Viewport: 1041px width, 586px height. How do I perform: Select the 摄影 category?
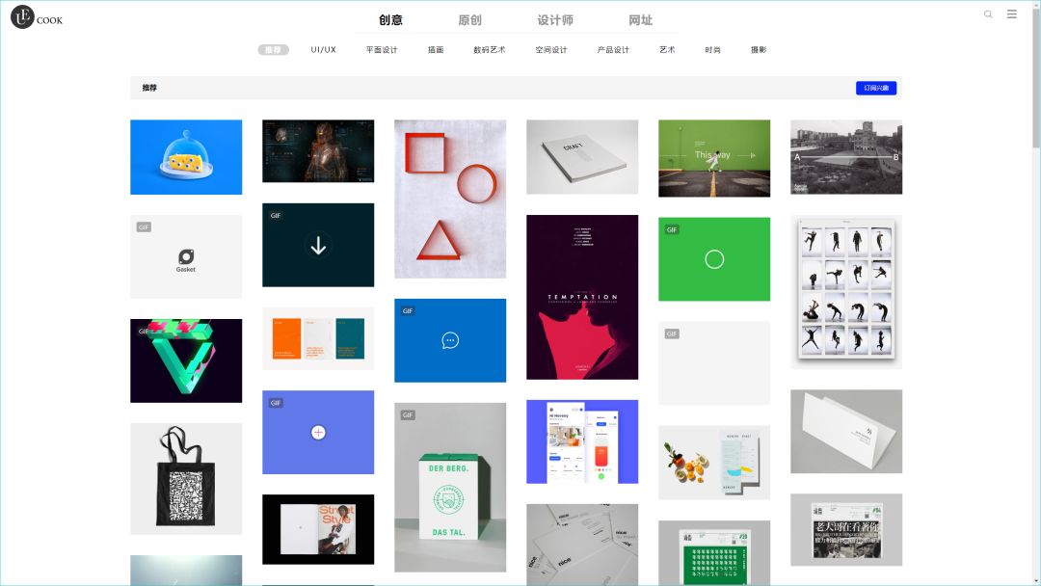click(759, 50)
